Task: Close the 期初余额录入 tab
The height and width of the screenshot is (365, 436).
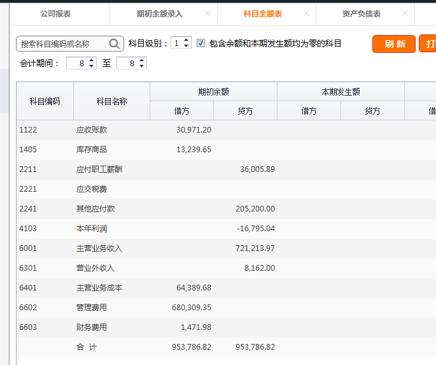Action: pyautogui.click(x=207, y=13)
